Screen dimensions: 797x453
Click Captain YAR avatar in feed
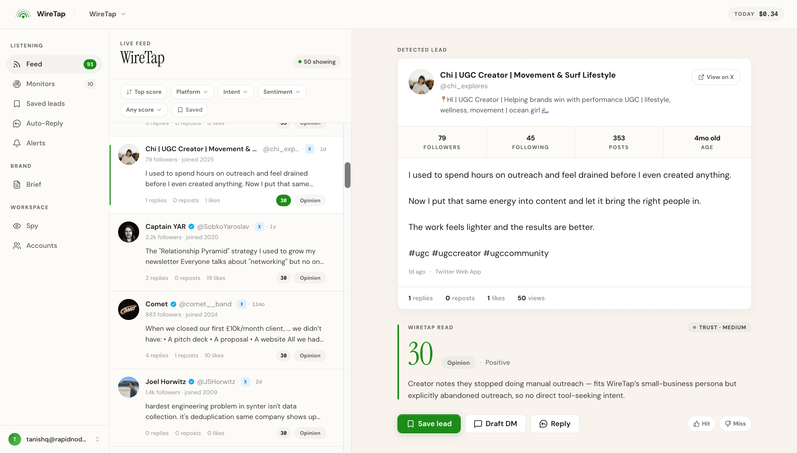coord(129,232)
